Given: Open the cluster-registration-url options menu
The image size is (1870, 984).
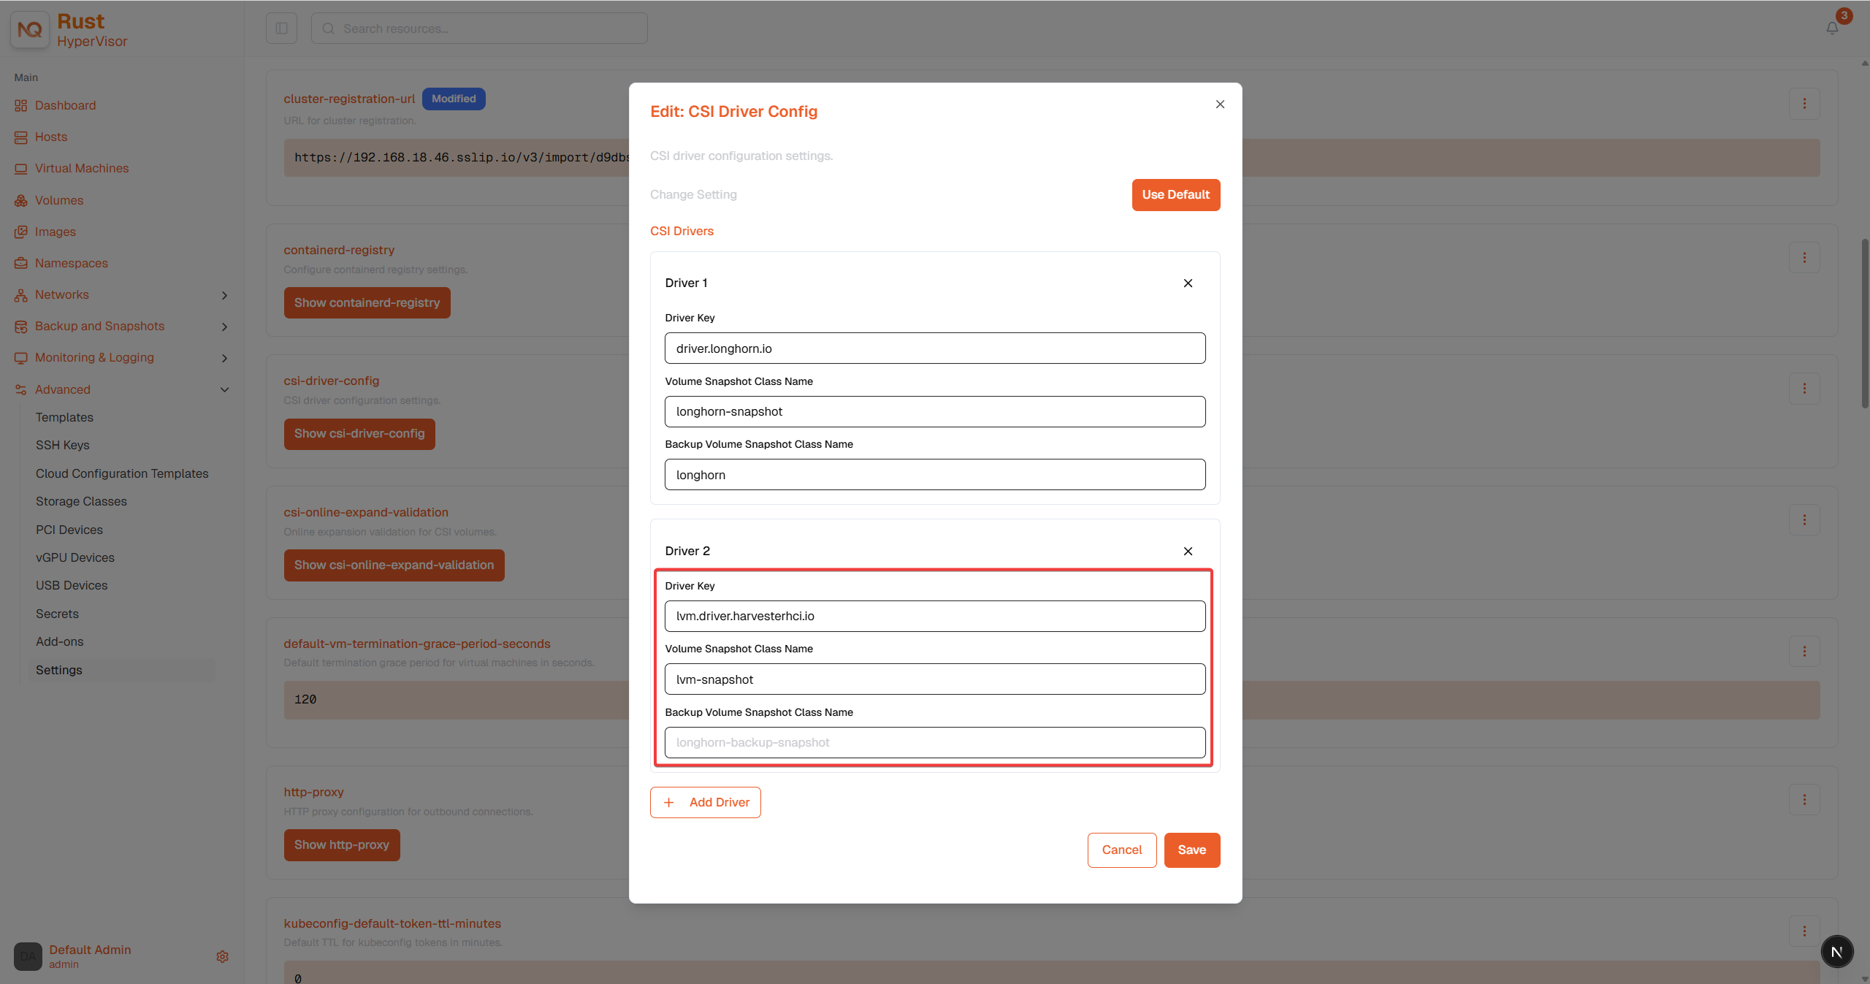Looking at the screenshot, I should pyautogui.click(x=1804, y=104).
